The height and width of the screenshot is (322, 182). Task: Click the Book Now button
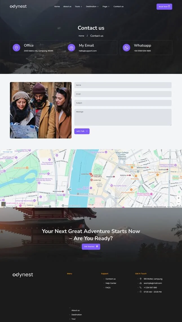coord(164,6)
